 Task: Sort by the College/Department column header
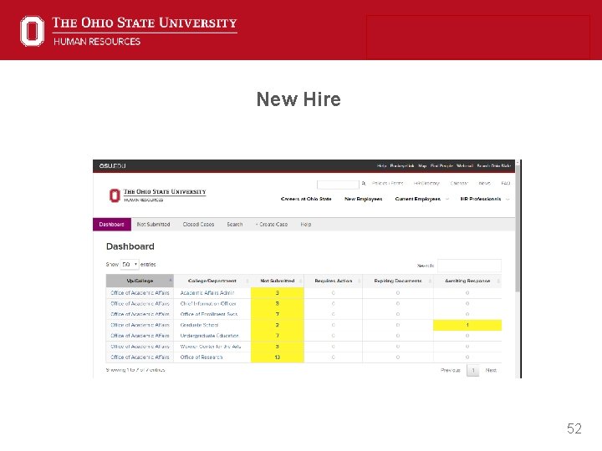[x=212, y=281]
